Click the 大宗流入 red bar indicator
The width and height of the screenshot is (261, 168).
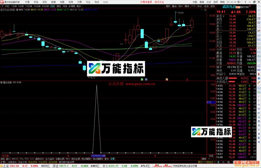(232, 82)
